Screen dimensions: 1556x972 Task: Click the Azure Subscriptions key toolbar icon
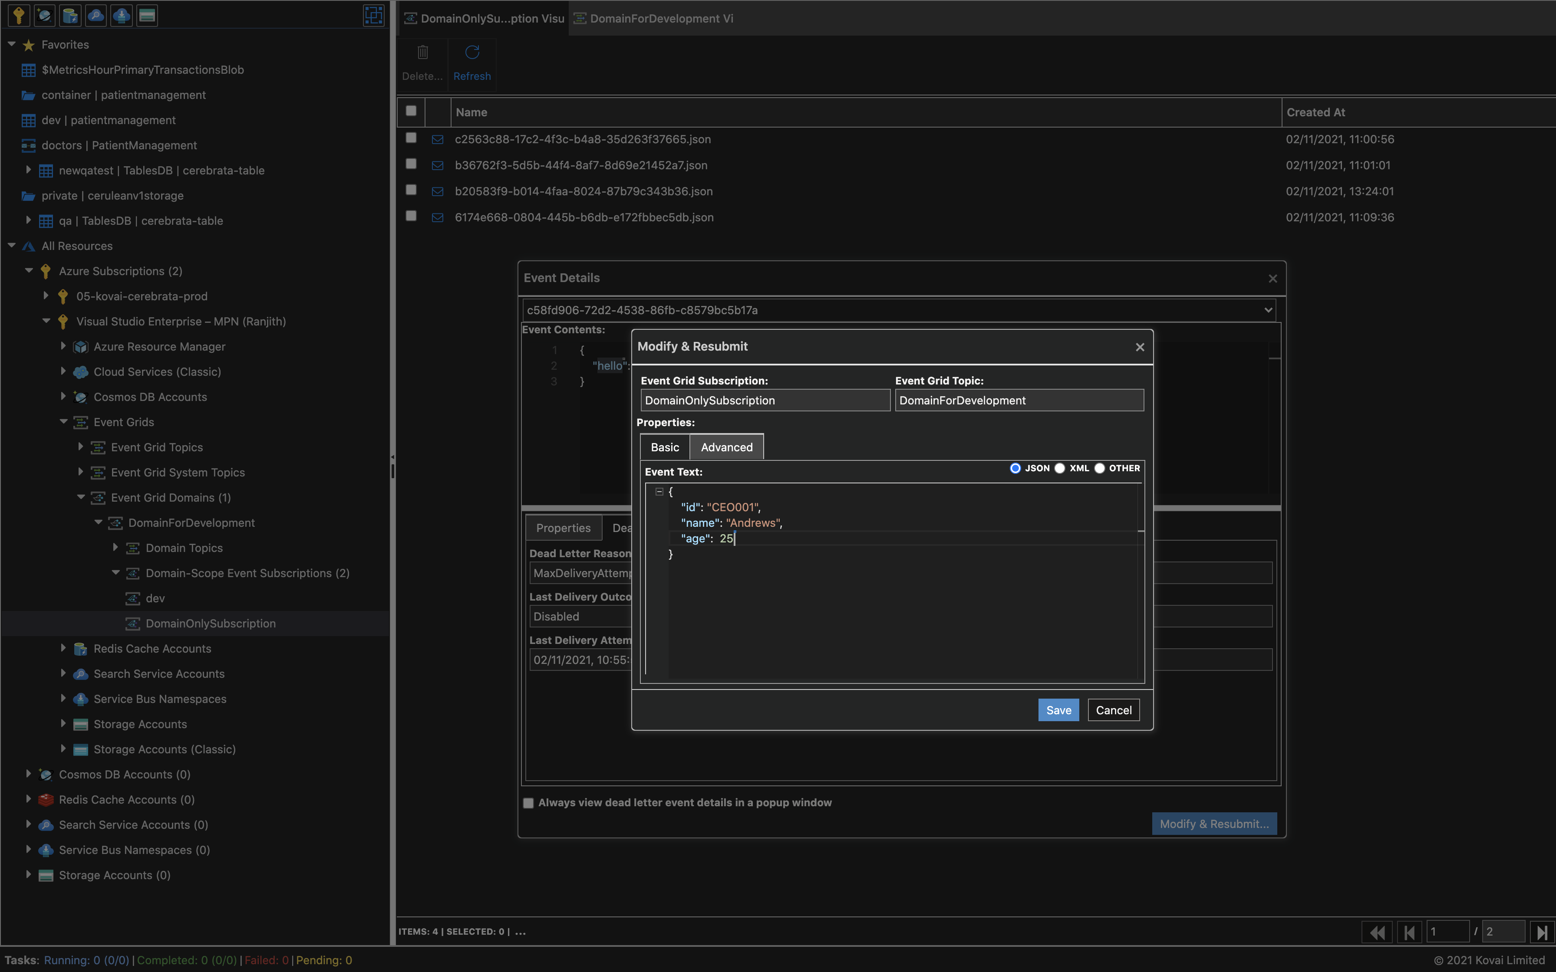tap(19, 15)
